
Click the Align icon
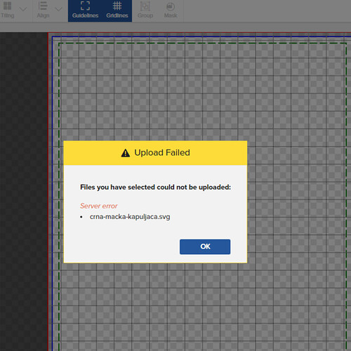tap(43, 6)
